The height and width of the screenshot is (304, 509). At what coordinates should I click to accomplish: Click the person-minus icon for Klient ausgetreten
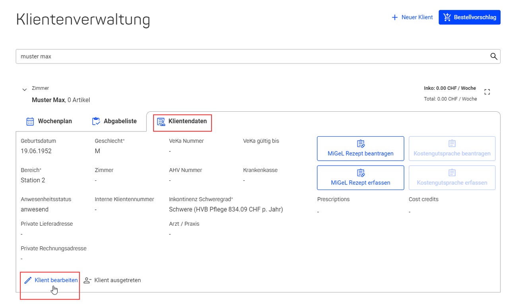point(87,280)
